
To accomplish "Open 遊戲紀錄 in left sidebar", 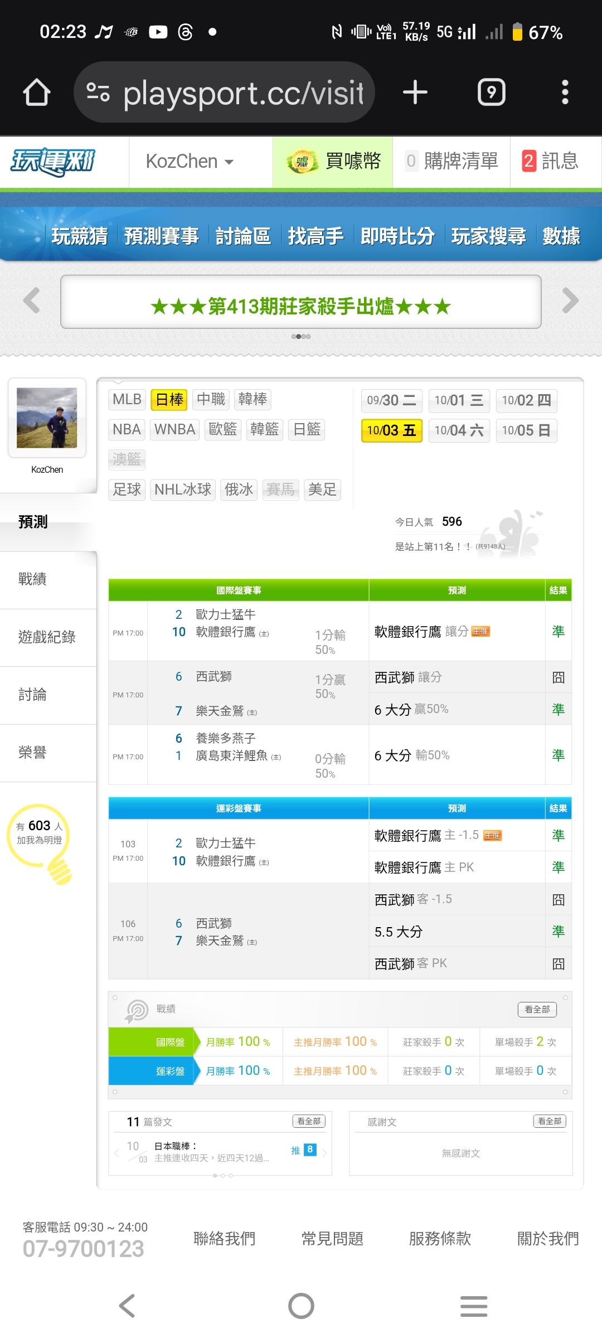I will (x=48, y=637).
